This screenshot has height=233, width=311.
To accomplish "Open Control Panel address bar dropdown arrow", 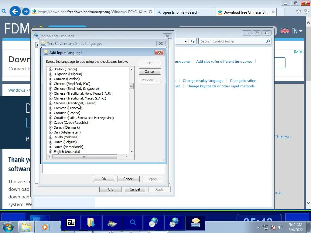I will click(186, 41).
